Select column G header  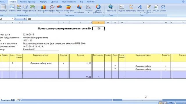41,23
